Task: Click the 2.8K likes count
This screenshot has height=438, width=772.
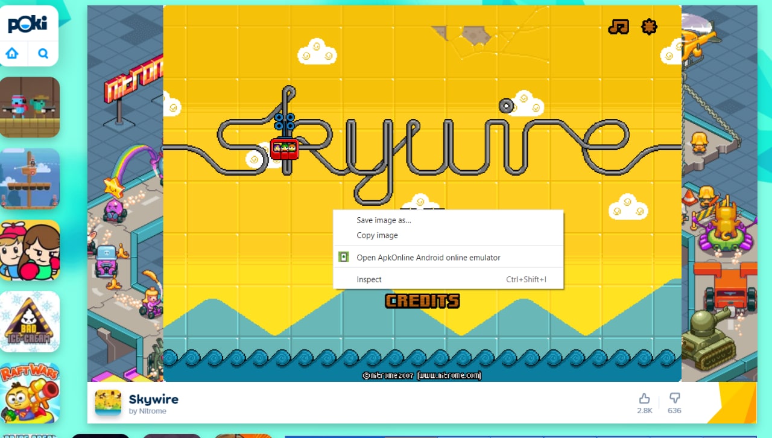Action: tap(645, 410)
